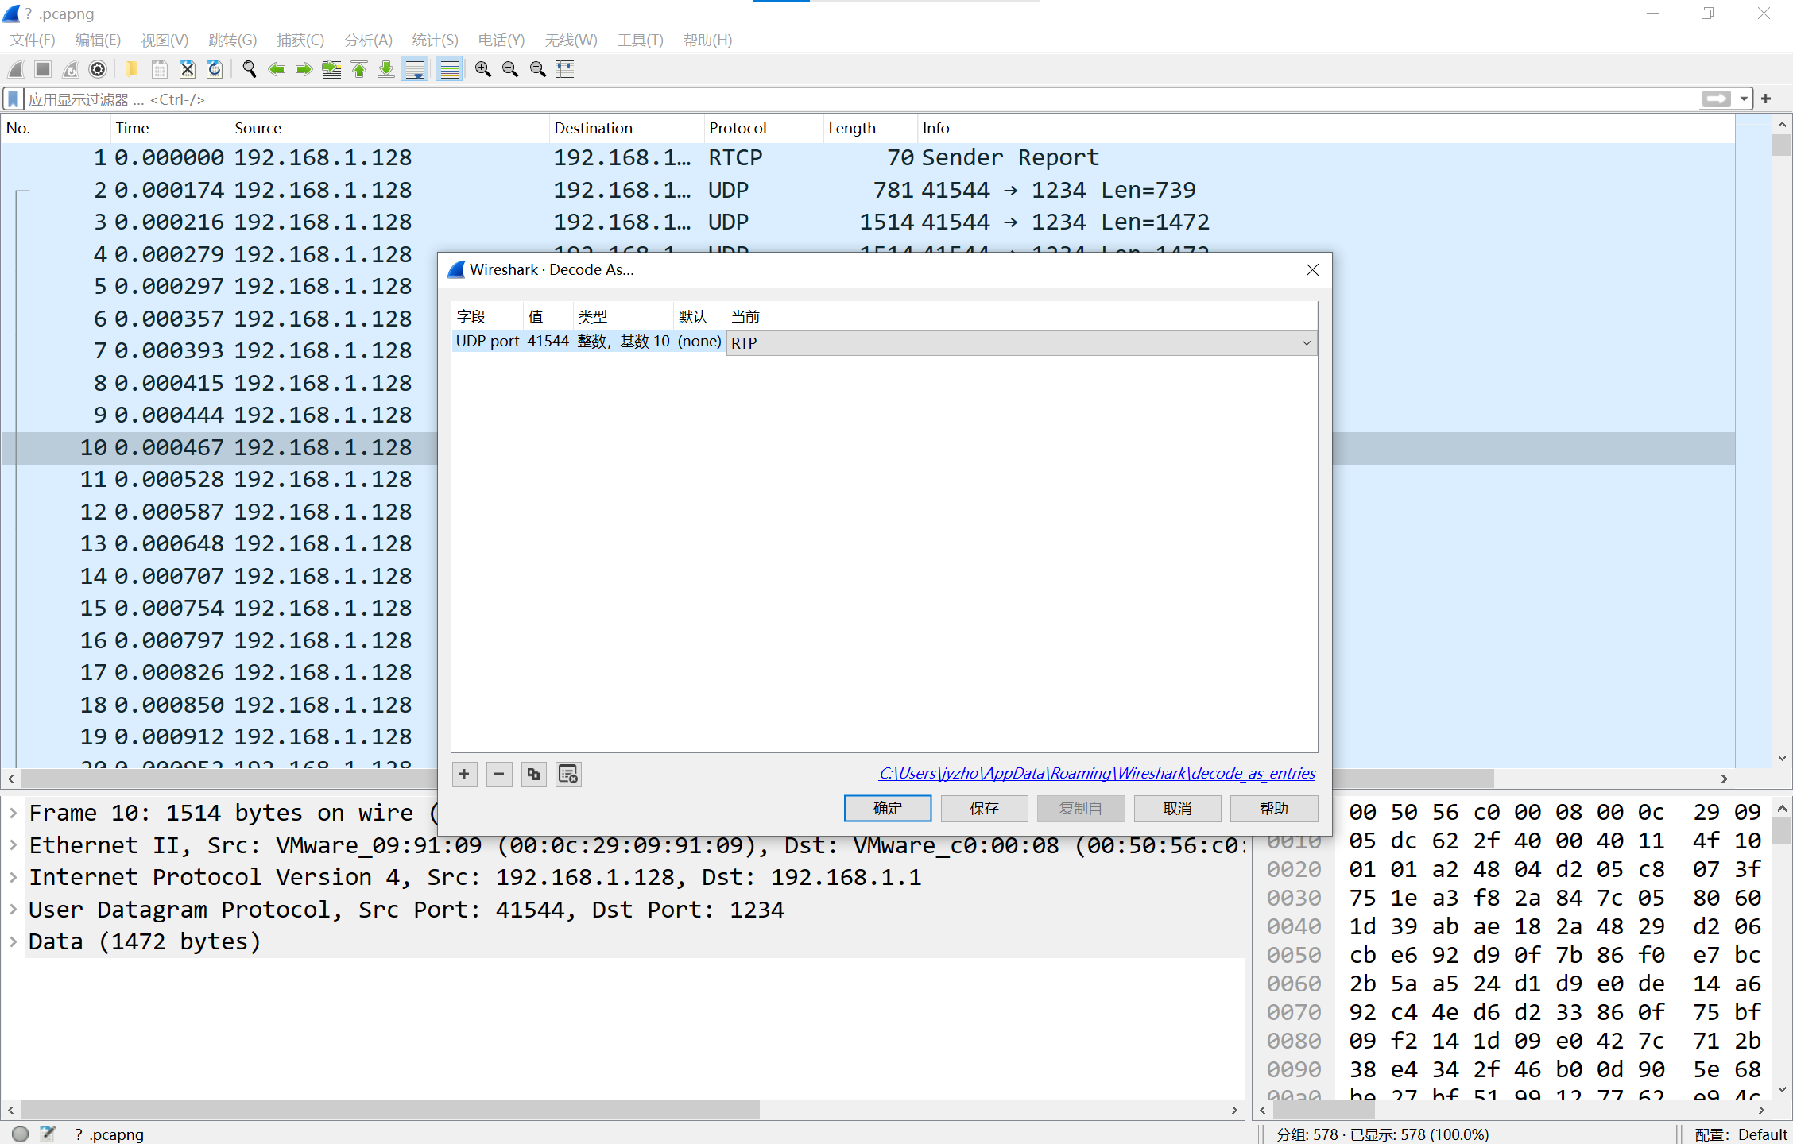Find a packet with magnifier icon

point(249,69)
